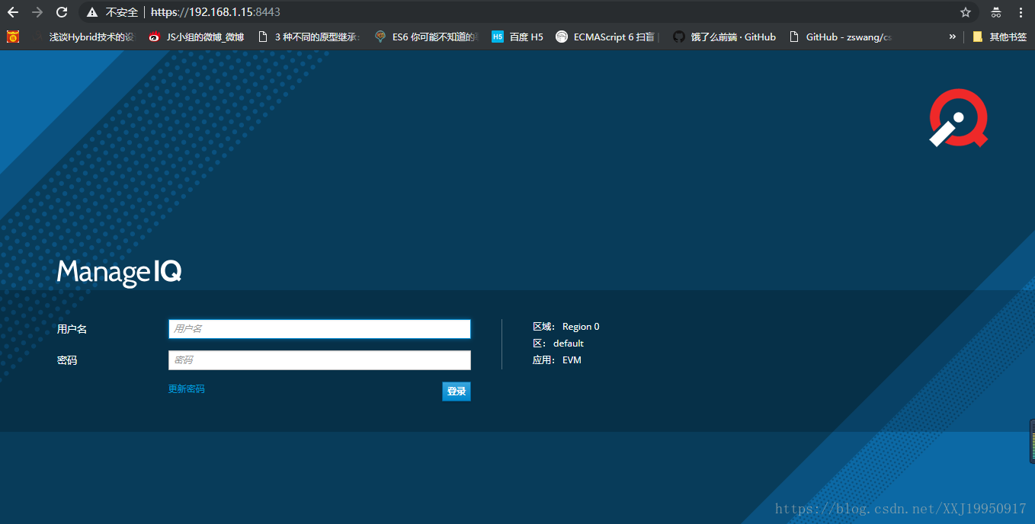Focus the 密码 input field
This screenshot has height=524, width=1035.
[319, 360]
